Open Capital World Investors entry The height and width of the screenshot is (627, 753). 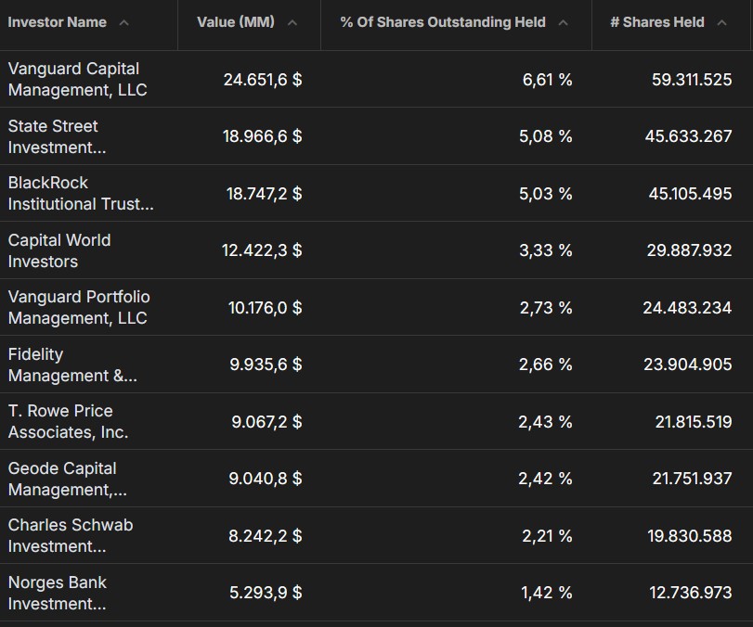tap(59, 250)
